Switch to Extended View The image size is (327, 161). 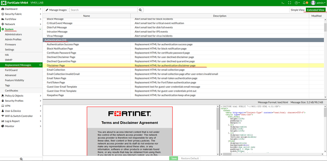pos(315,10)
